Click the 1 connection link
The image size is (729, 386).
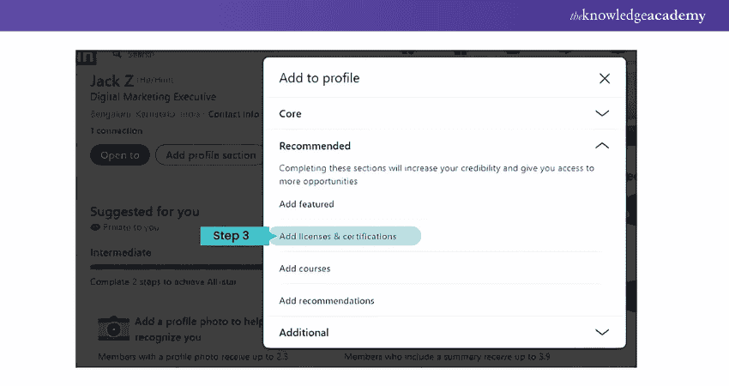point(116,131)
